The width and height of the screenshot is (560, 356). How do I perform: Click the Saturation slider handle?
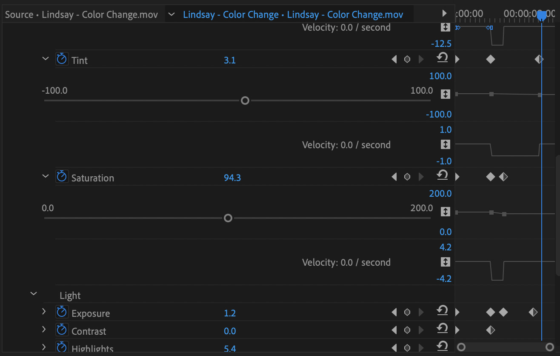coord(228,218)
